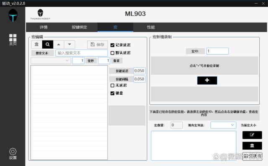The width and height of the screenshot is (268, 166).
Task: Click the pixel value field
Action: (104, 60)
